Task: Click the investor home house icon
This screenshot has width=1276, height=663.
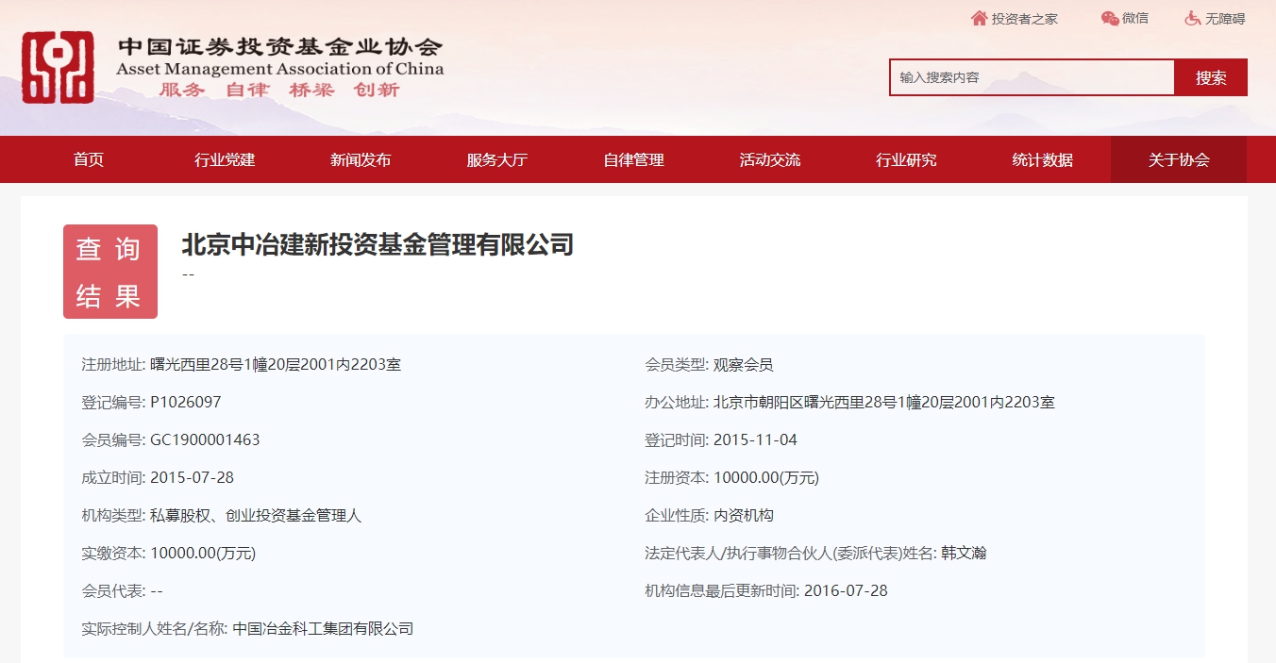Action: pos(979,19)
